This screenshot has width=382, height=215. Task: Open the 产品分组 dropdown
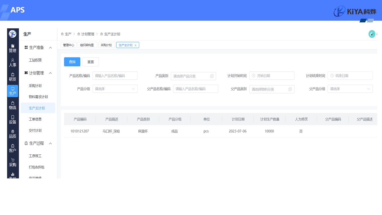tap(115, 89)
